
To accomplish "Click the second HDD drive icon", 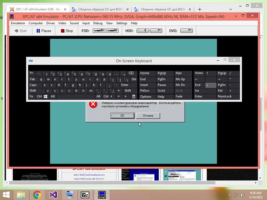I will 156,31.
